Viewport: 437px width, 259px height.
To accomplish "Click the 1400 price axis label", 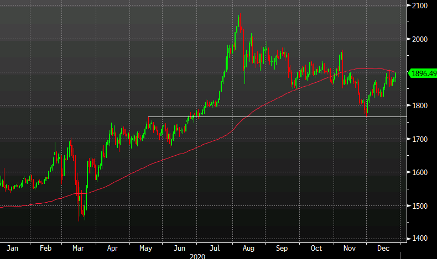I will click(420, 239).
